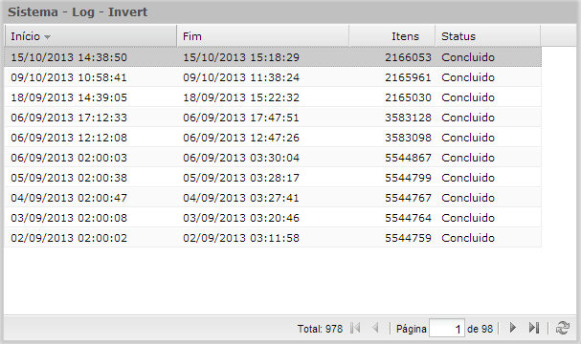The width and height of the screenshot is (581, 344).
Task: Click the page number input field
Action: [x=446, y=328]
